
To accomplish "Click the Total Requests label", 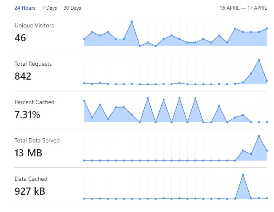I will tap(33, 64).
